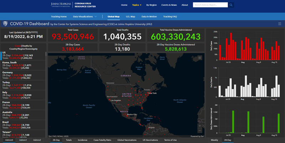Switch charts to Weekly tab
Image resolution: width=285 pixels, height=143 pixels.
coord(214,140)
